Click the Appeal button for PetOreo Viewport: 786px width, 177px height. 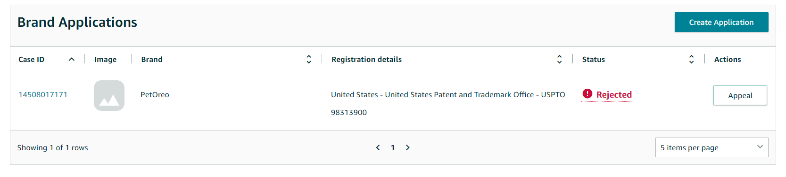tap(740, 95)
